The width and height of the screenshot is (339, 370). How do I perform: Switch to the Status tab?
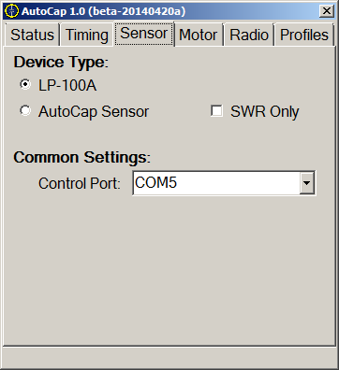(32, 35)
